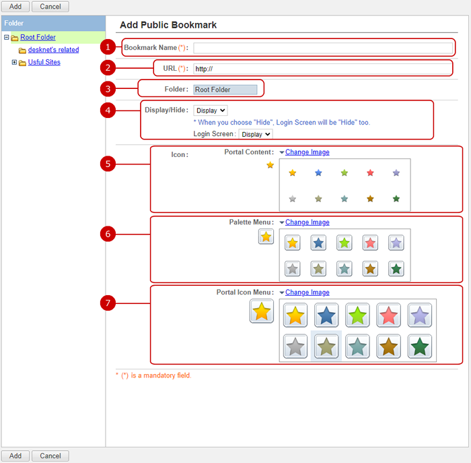Select purple star in Portal Content grid
The width and height of the screenshot is (471, 463).
396,173
